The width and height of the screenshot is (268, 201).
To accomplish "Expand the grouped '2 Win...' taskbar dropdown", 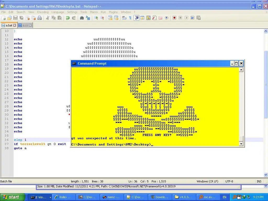I will click(50, 197).
